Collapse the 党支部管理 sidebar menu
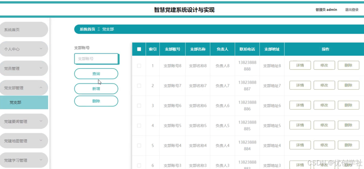This screenshot has width=364, height=169. tap(24, 88)
